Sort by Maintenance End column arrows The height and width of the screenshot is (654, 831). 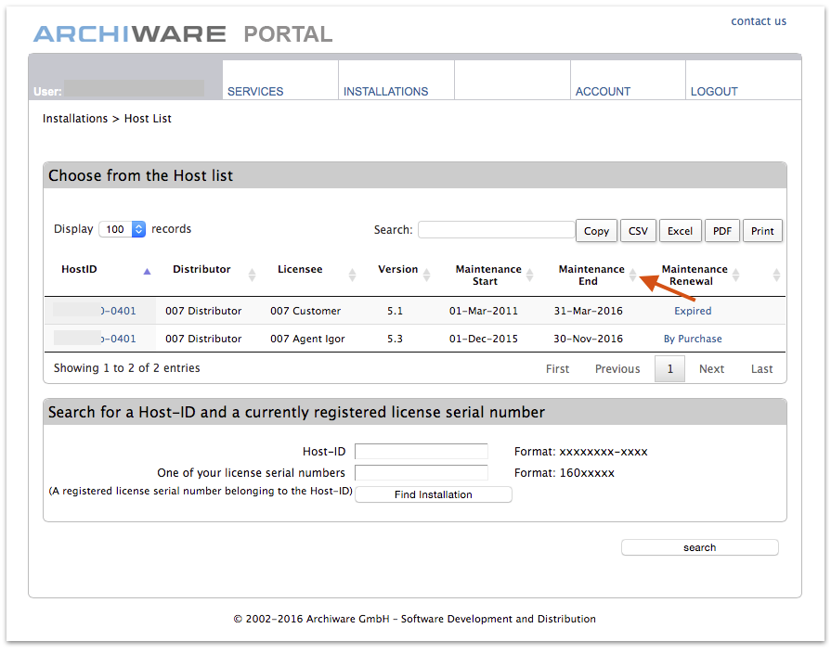coord(632,275)
